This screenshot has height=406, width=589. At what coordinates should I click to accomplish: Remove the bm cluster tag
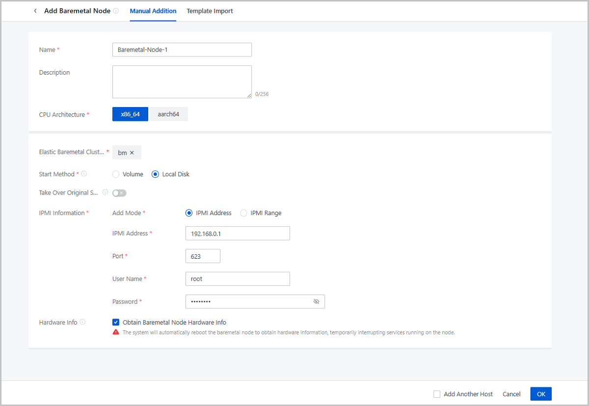pos(132,153)
